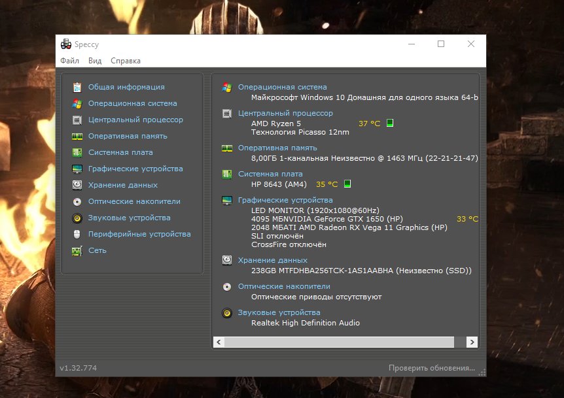Open the Сеть sidebar section
564x398 pixels.
[97, 250]
